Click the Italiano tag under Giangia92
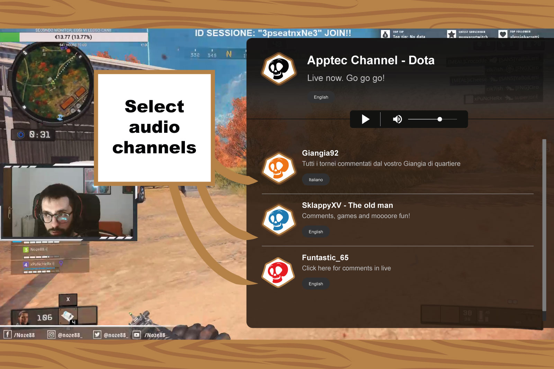This screenshot has width=554, height=369. [316, 180]
